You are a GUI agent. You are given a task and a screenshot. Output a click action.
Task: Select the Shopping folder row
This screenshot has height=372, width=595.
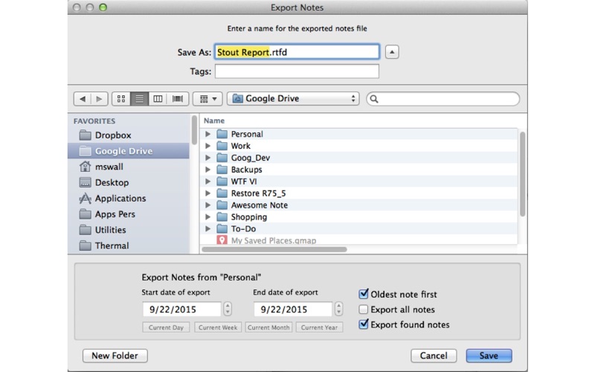358,217
